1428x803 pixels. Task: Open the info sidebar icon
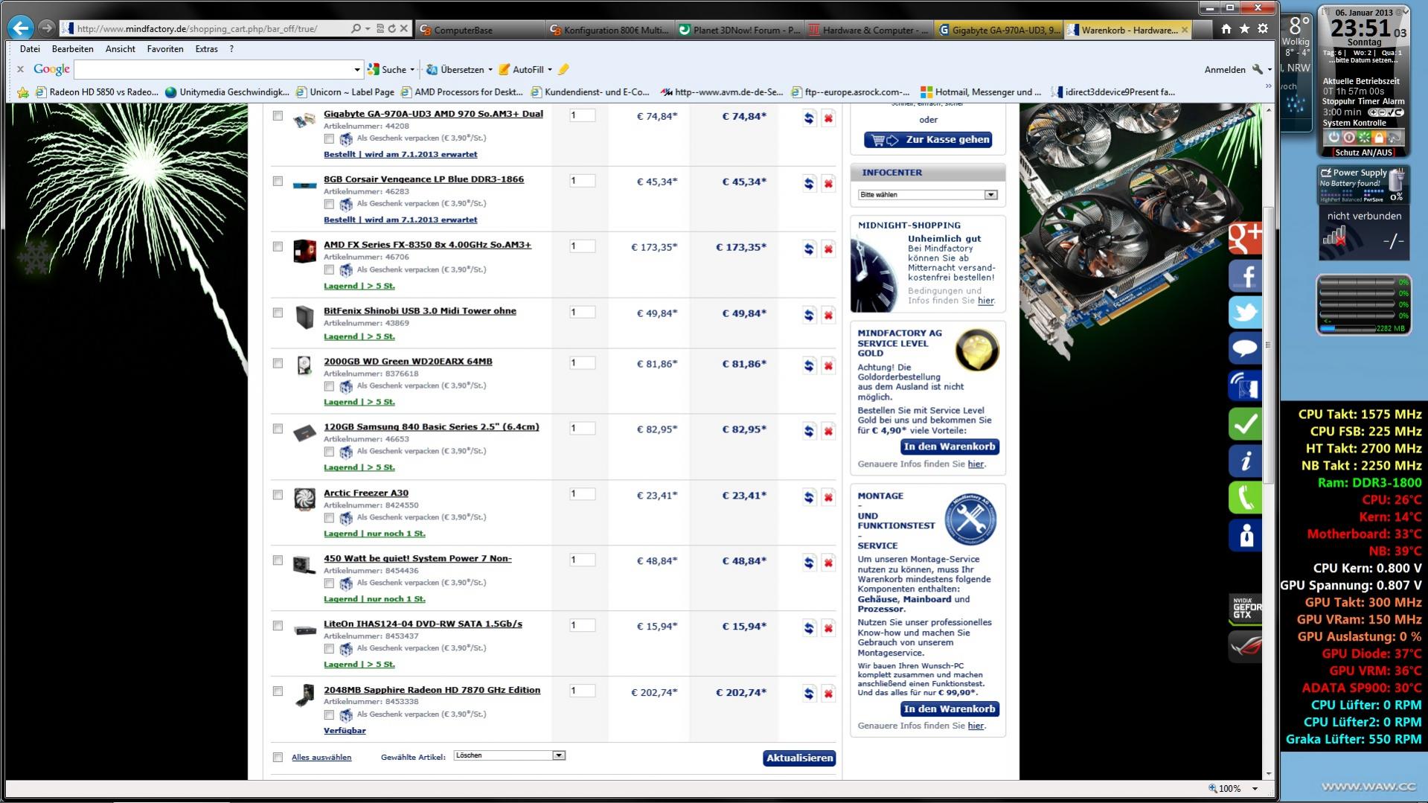pos(1245,461)
